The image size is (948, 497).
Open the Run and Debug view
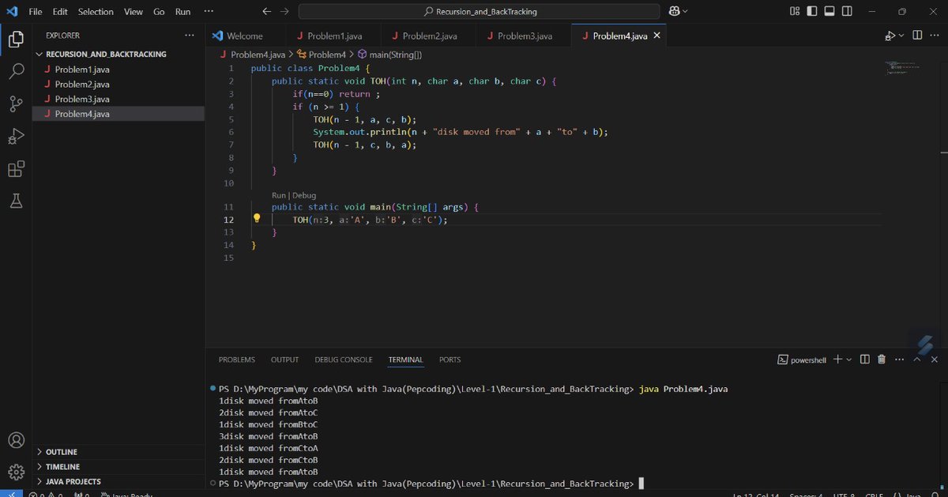pyautogui.click(x=16, y=137)
